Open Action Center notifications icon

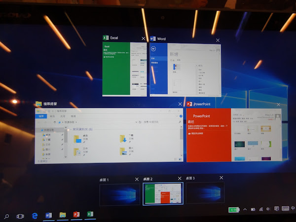277,208
